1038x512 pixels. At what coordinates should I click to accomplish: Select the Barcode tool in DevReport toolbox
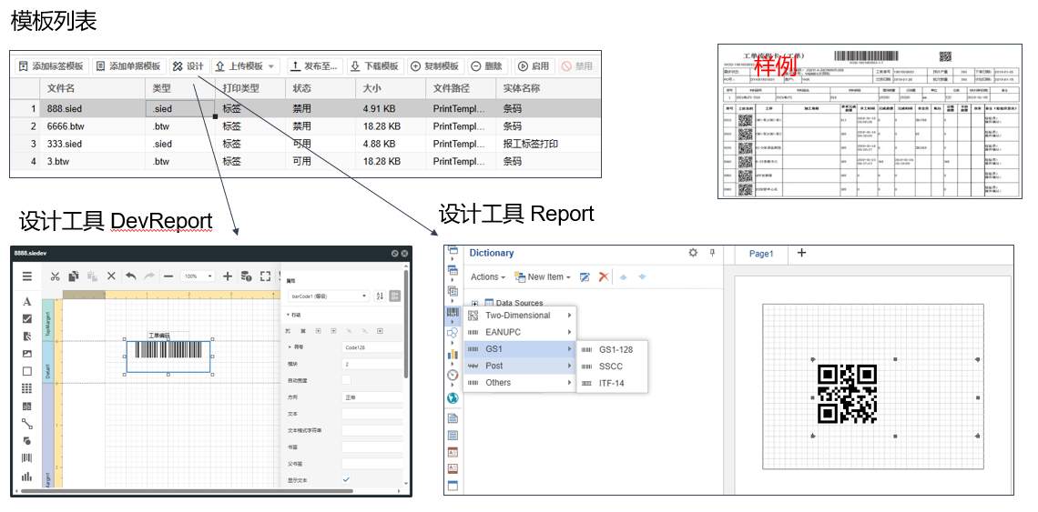(x=27, y=457)
